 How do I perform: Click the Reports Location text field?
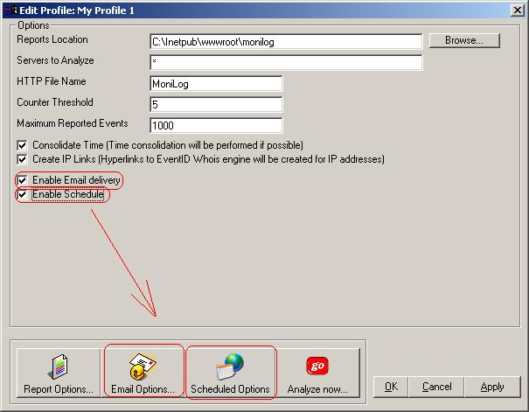pyautogui.click(x=285, y=41)
